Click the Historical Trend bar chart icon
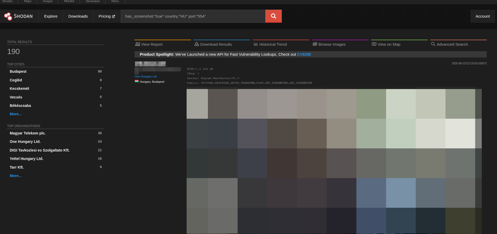This screenshot has height=234, width=497. pyautogui.click(x=256, y=44)
